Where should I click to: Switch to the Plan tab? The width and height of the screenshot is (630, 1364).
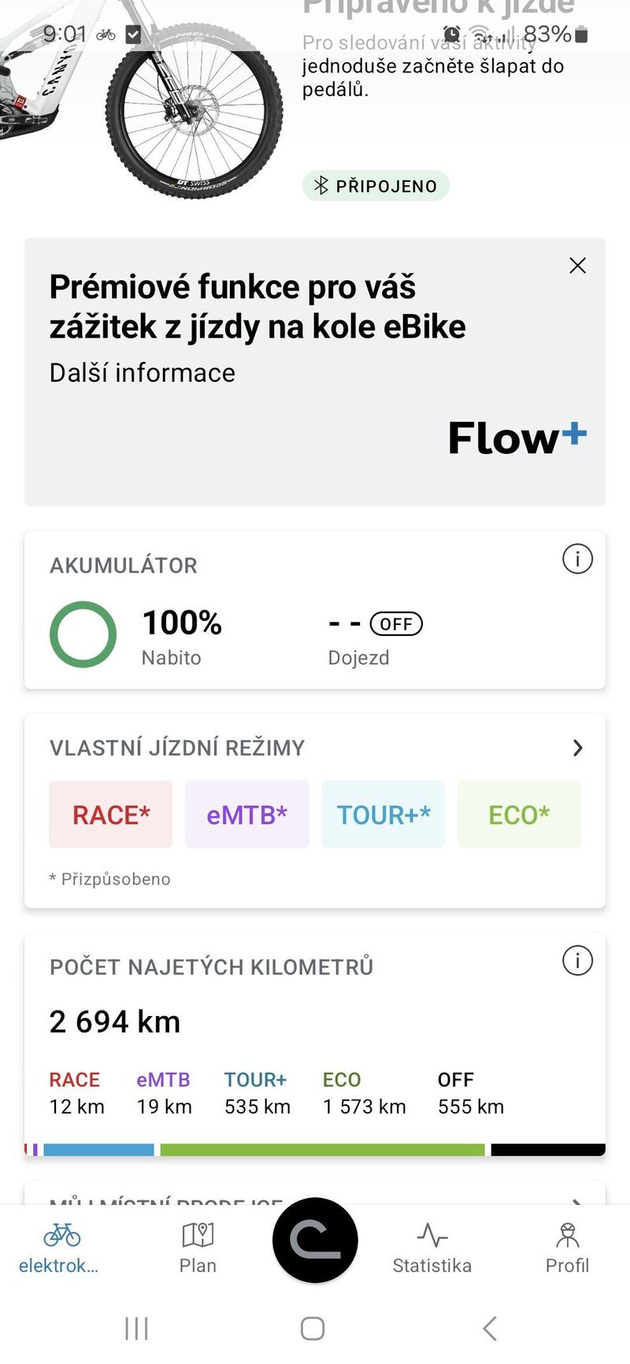[x=198, y=1248]
